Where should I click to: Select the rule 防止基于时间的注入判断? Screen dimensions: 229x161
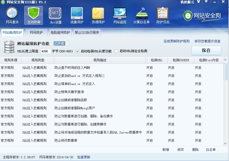coord(112,68)
